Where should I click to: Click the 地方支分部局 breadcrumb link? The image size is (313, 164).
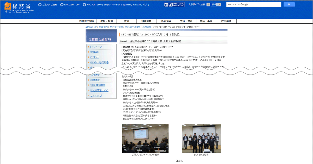click(x=116, y=27)
